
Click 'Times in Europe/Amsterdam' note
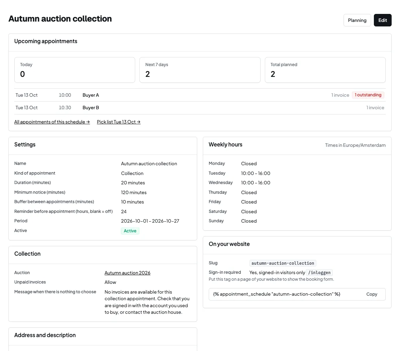coord(355,145)
